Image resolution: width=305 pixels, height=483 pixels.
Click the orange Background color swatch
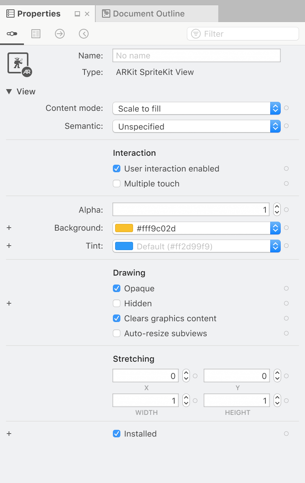pyautogui.click(x=123, y=228)
